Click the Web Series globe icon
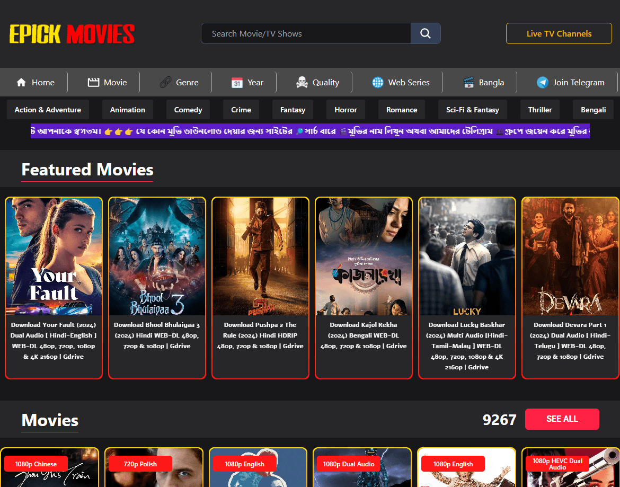 point(378,82)
